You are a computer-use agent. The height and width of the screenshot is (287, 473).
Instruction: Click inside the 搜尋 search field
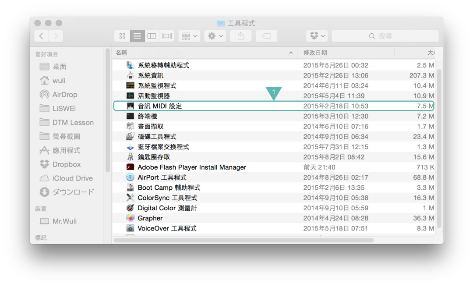click(x=385, y=35)
